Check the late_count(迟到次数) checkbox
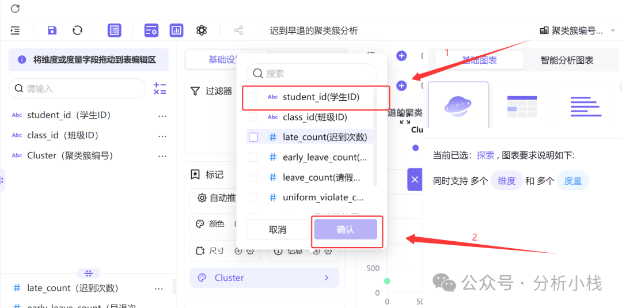The width and height of the screenshot is (622, 308). click(253, 137)
